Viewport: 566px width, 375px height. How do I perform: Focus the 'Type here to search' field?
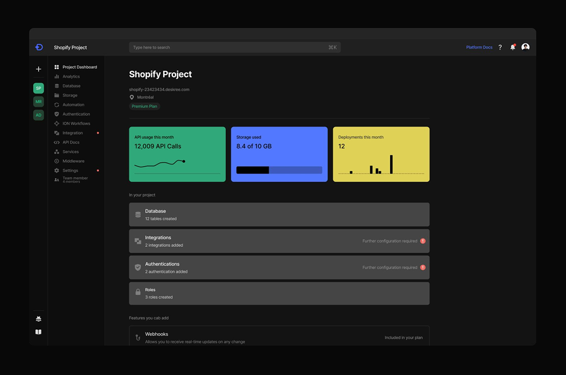[235, 47]
